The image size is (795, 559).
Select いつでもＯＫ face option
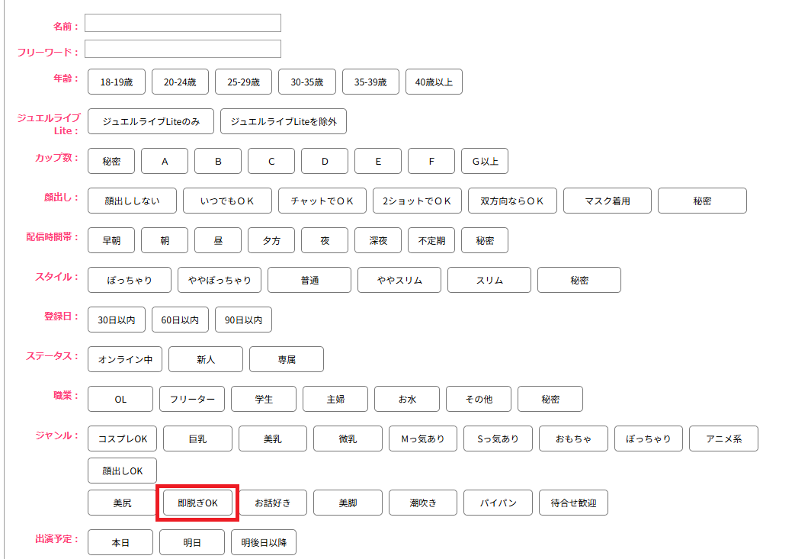click(x=227, y=201)
